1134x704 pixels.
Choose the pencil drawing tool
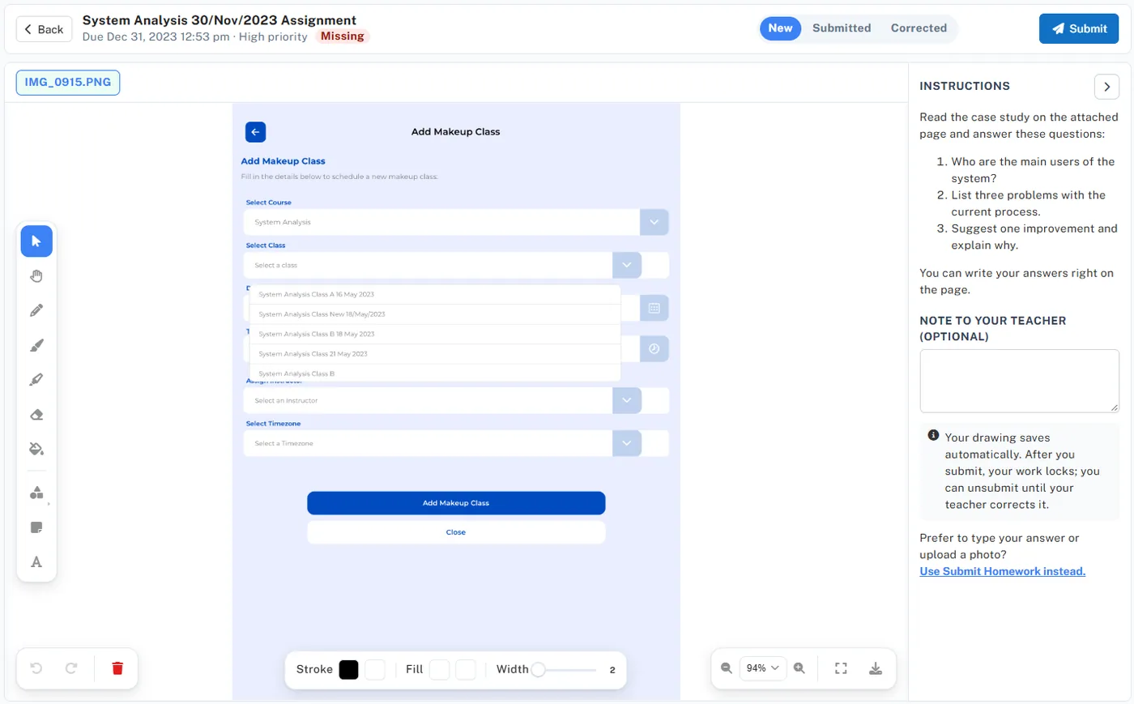pos(36,310)
